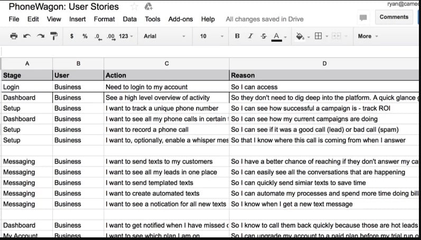The image size is (421, 240).
Task: Select cell So I can see how my current campaigns are doing
Action: (324, 119)
